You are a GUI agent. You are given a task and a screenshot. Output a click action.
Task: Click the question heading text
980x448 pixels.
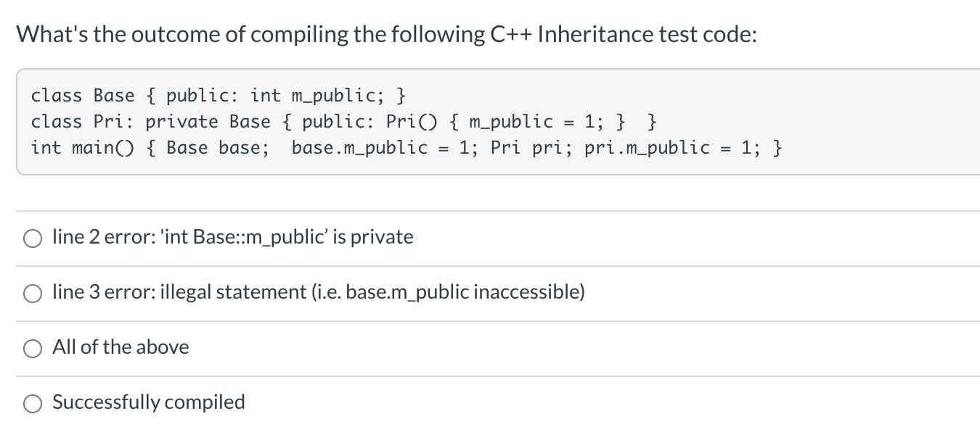[x=387, y=35]
